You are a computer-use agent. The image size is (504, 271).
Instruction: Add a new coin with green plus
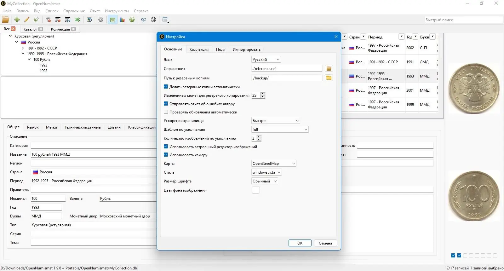[x=17, y=20]
